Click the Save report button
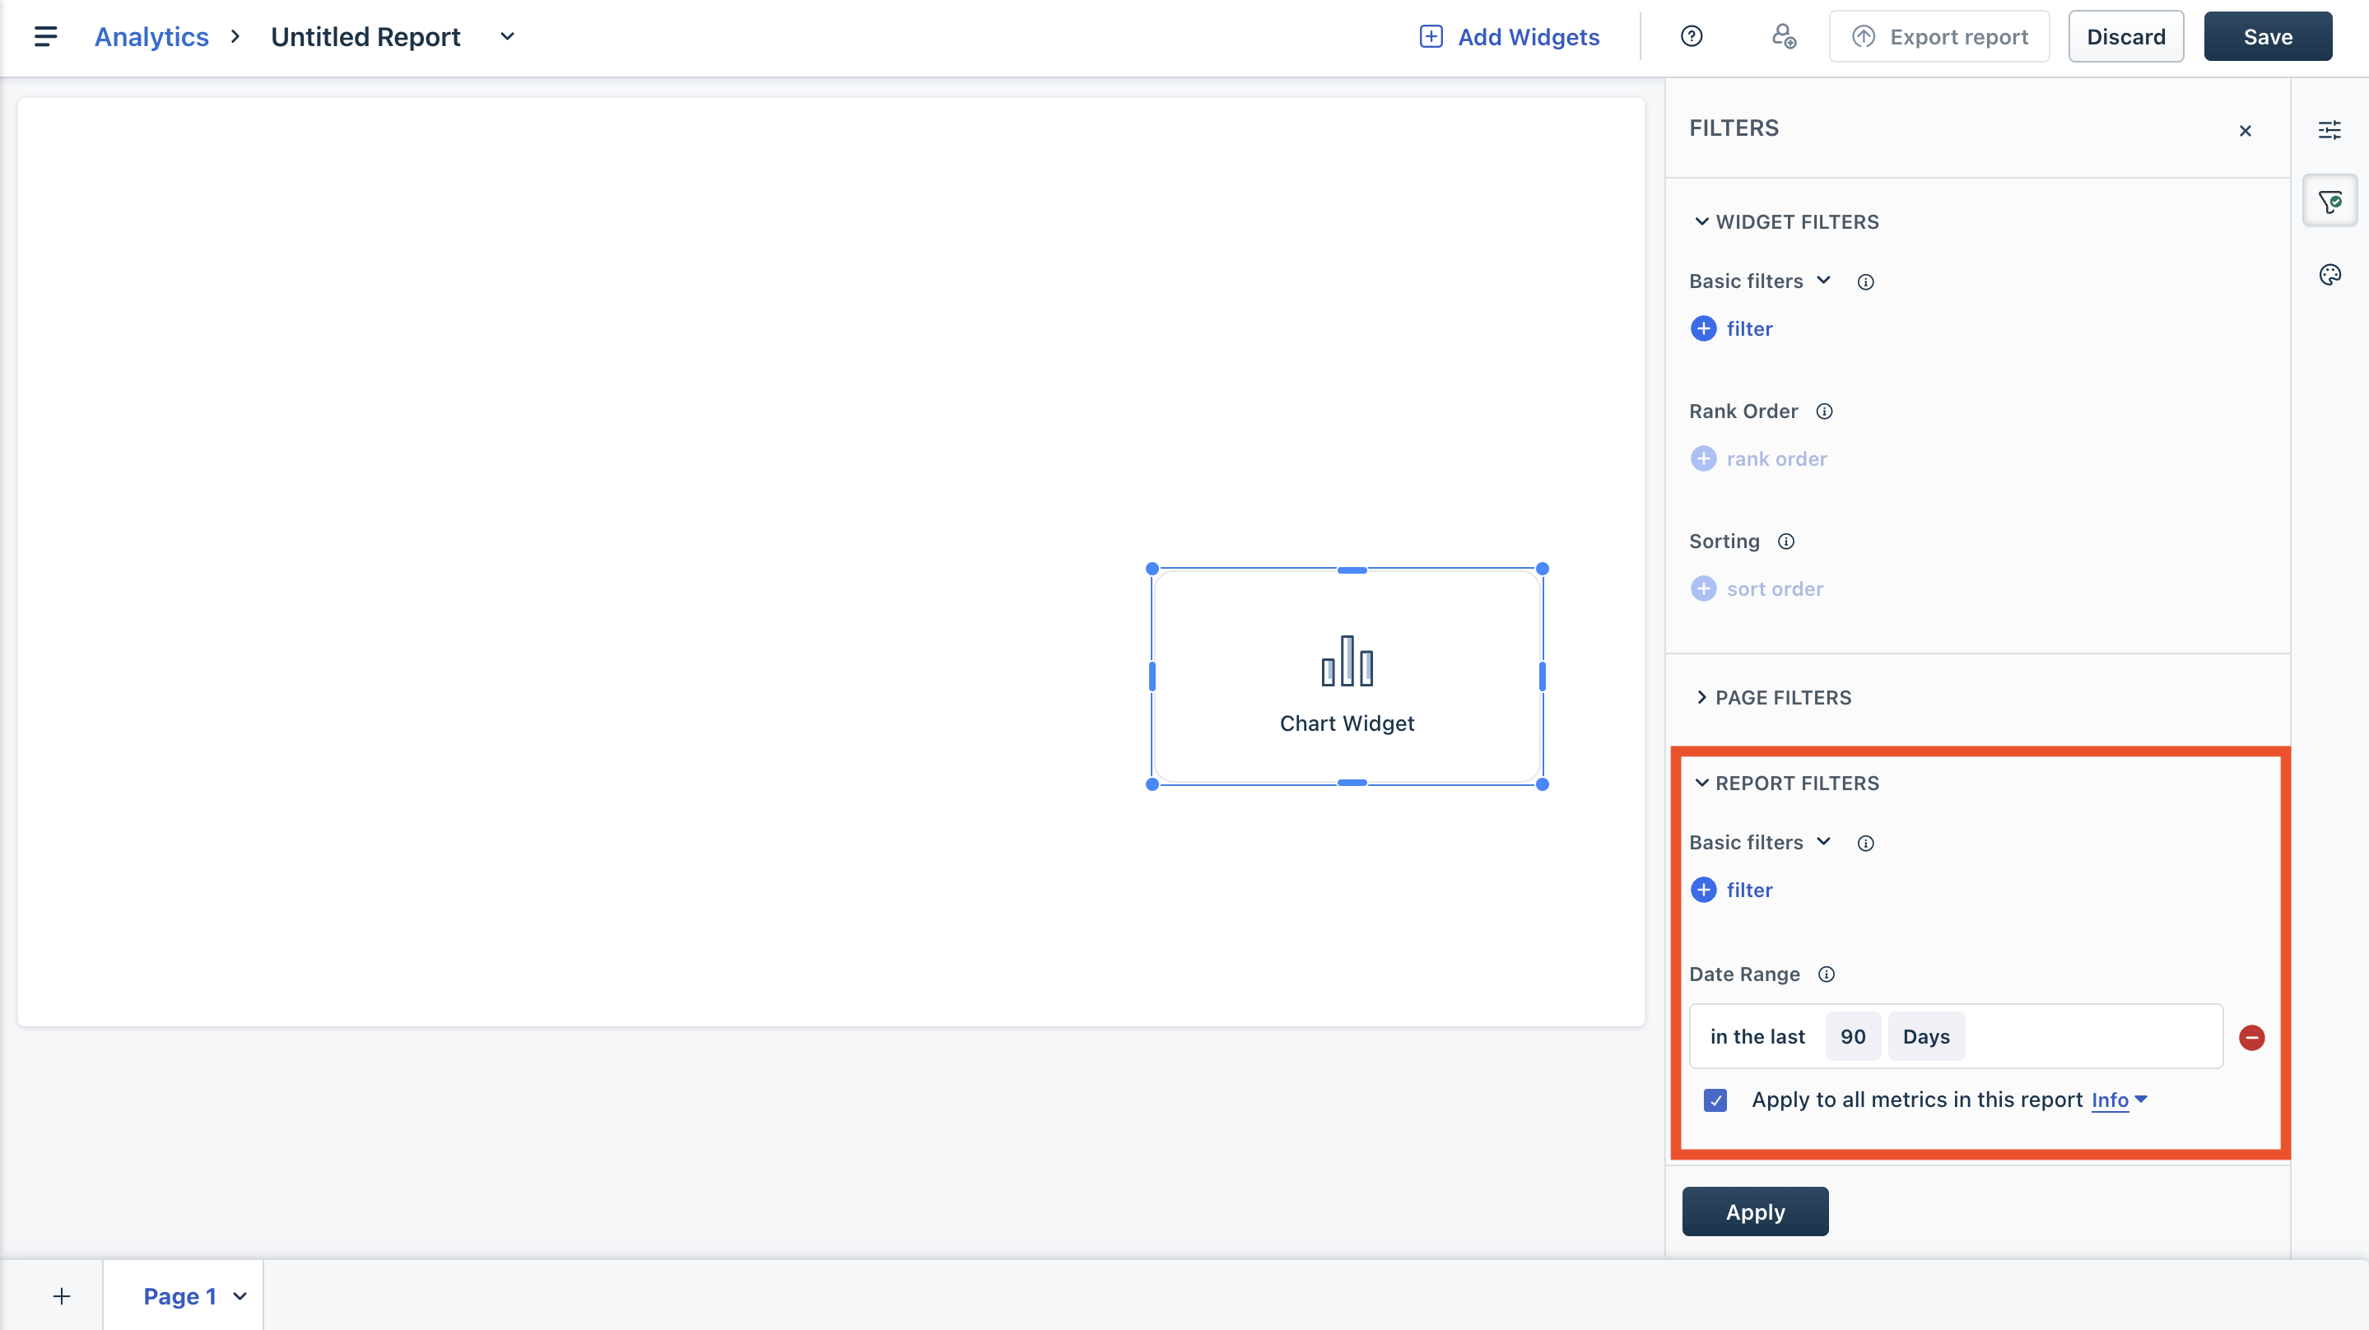Screen dimensions: 2369x1330 point(2267,37)
